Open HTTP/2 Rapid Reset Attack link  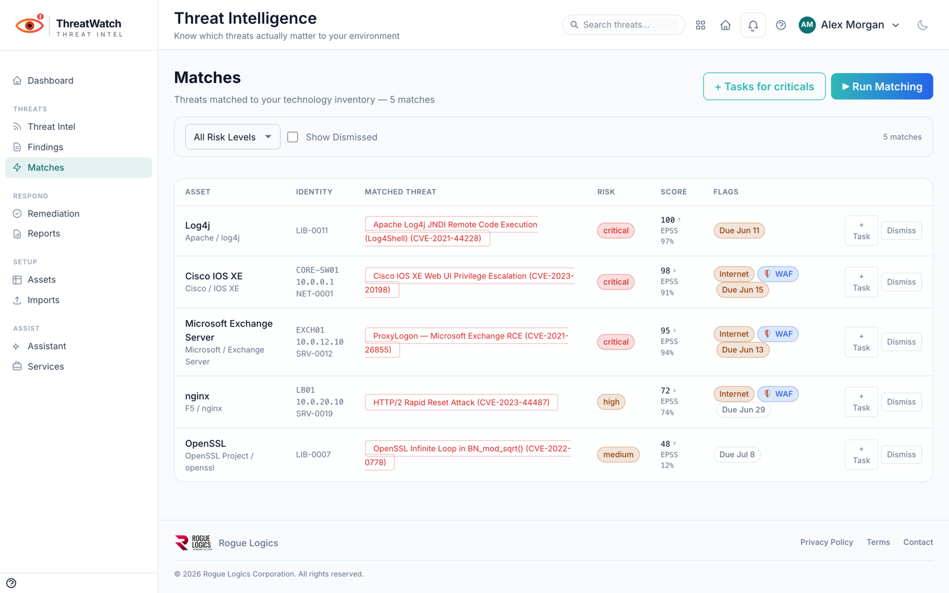click(461, 402)
